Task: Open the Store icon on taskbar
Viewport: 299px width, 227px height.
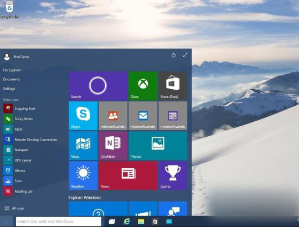Action: (x=155, y=221)
